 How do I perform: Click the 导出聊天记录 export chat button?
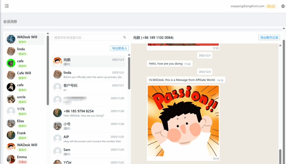click(269, 38)
